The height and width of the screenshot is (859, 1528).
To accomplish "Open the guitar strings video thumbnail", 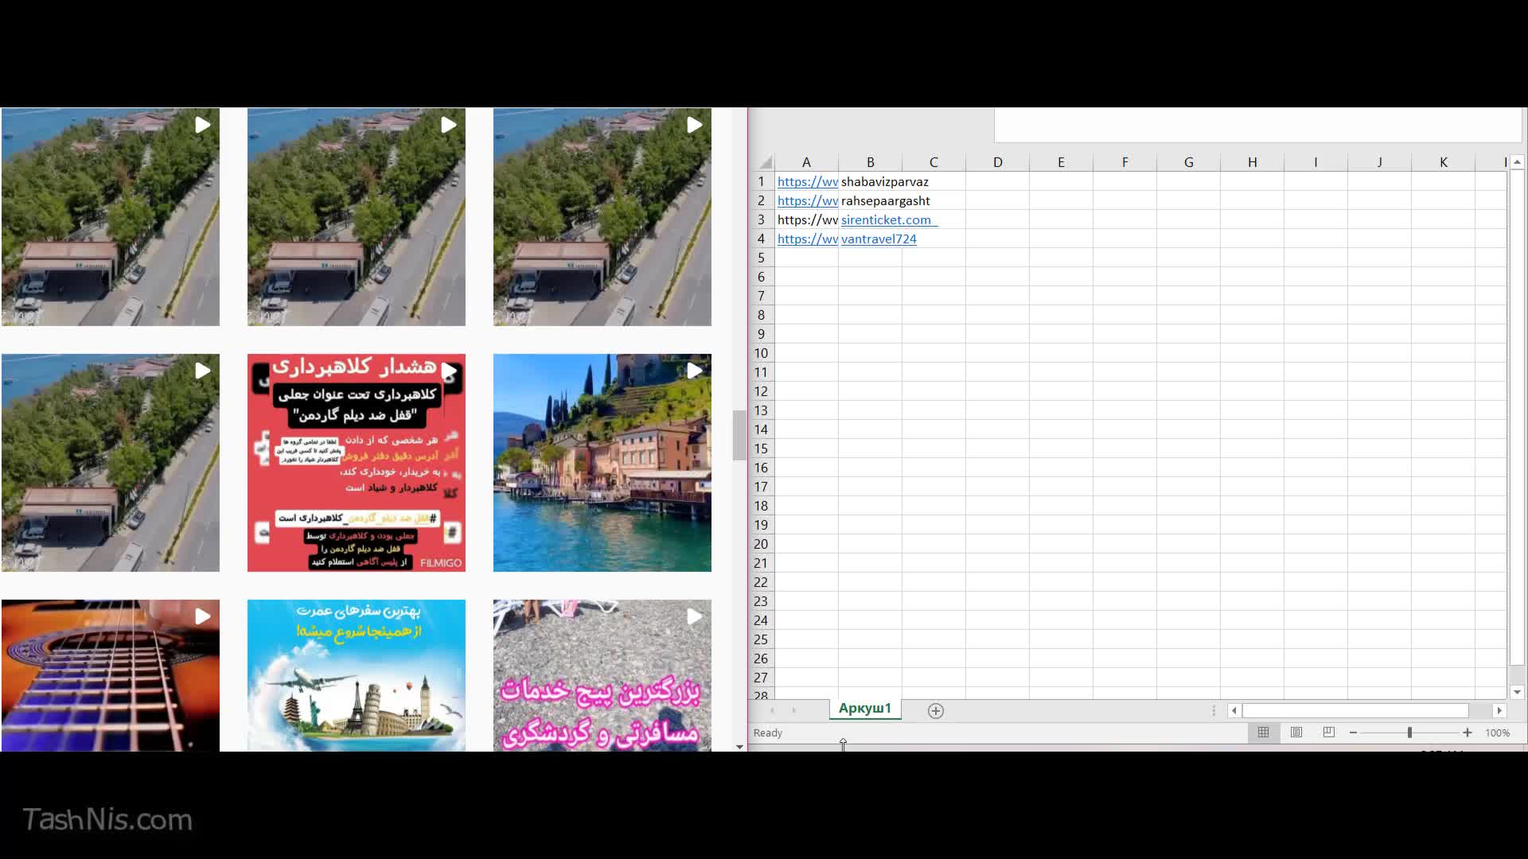I will coord(110,674).
